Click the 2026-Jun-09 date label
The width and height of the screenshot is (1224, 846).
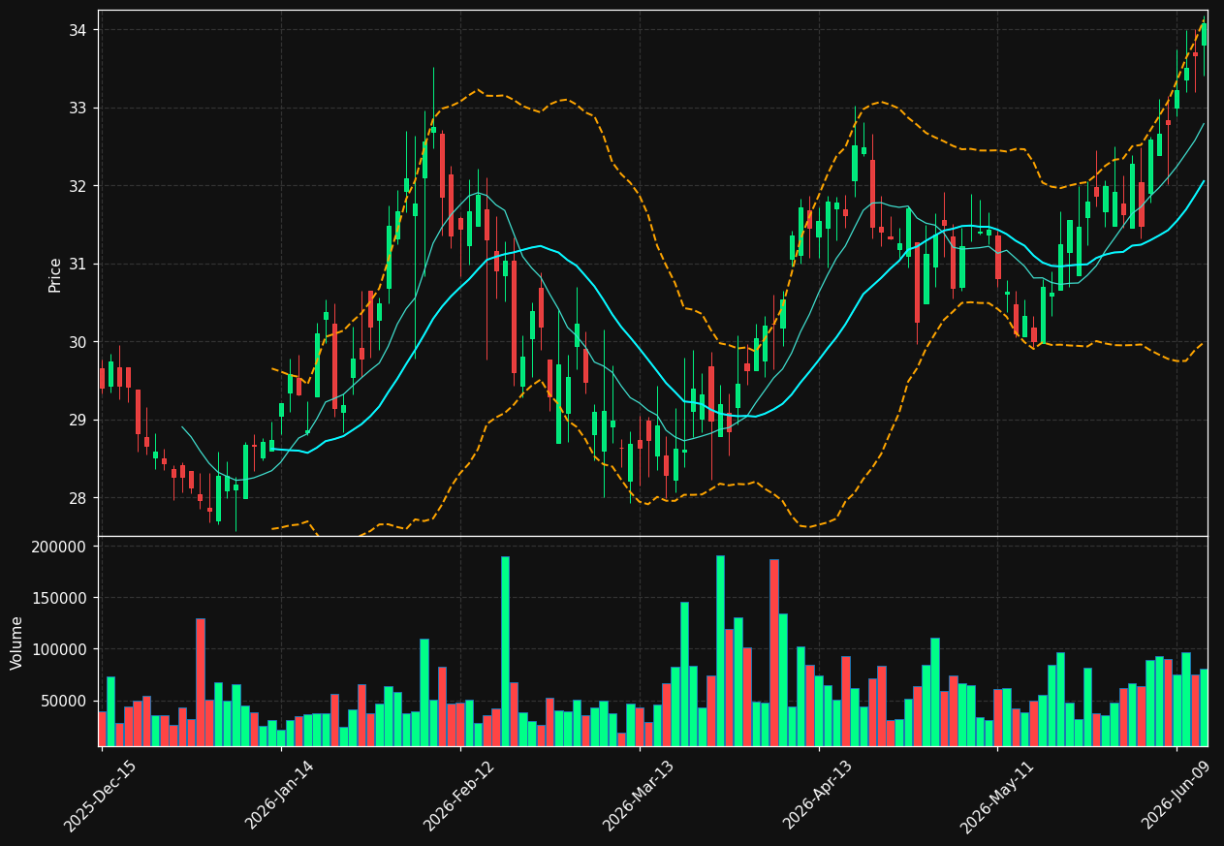(x=1177, y=797)
